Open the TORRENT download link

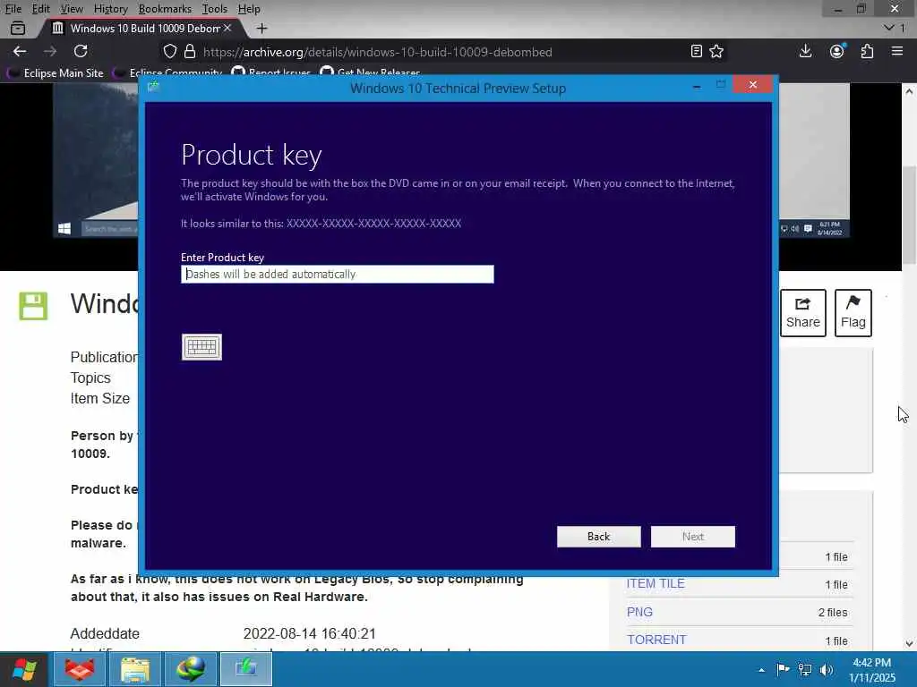[x=656, y=640]
